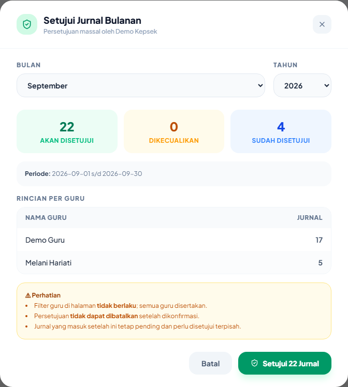Click the chevron arrow beside 2026
Viewport: 348px width, 387px height.
327,85
